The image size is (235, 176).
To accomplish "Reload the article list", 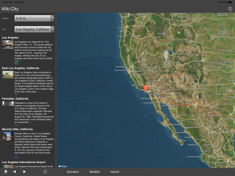I will point(45,172).
